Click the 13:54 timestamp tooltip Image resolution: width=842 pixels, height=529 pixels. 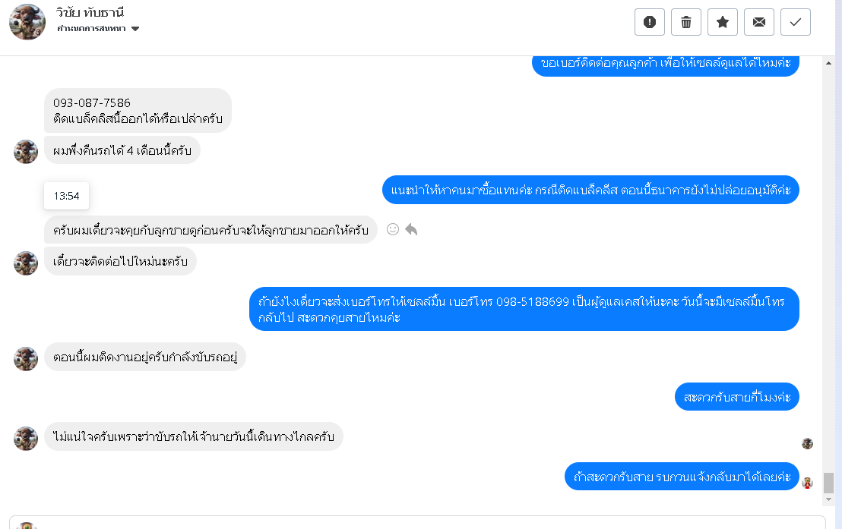pyautogui.click(x=66, y=196)
